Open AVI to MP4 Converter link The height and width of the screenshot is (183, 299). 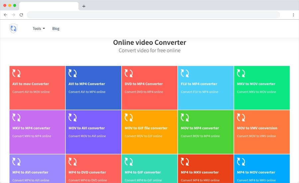coord(87,84)
